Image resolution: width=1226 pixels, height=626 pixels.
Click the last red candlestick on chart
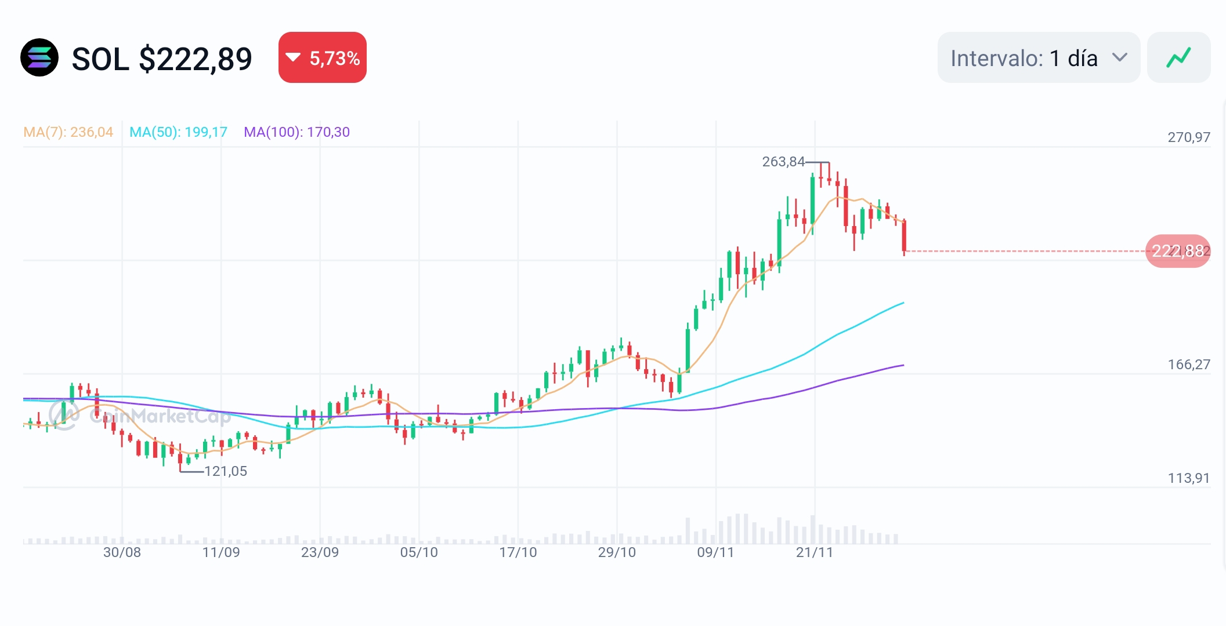[904, 236]
